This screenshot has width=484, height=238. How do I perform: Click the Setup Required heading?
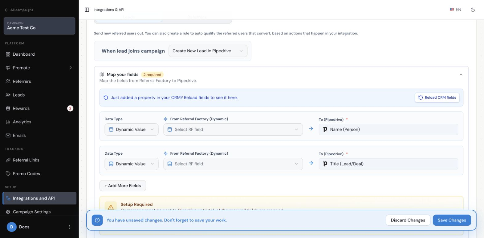coord(136,204)
